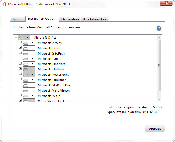175x142 pixels.
Task: Open install option dropdown for Microsoft Excel
Action: [x=29, y=48]
